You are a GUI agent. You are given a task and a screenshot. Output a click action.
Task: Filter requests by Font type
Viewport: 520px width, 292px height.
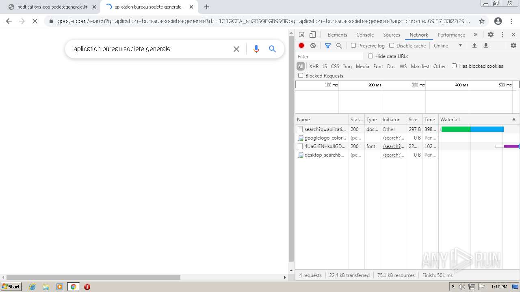coord(378,67)
